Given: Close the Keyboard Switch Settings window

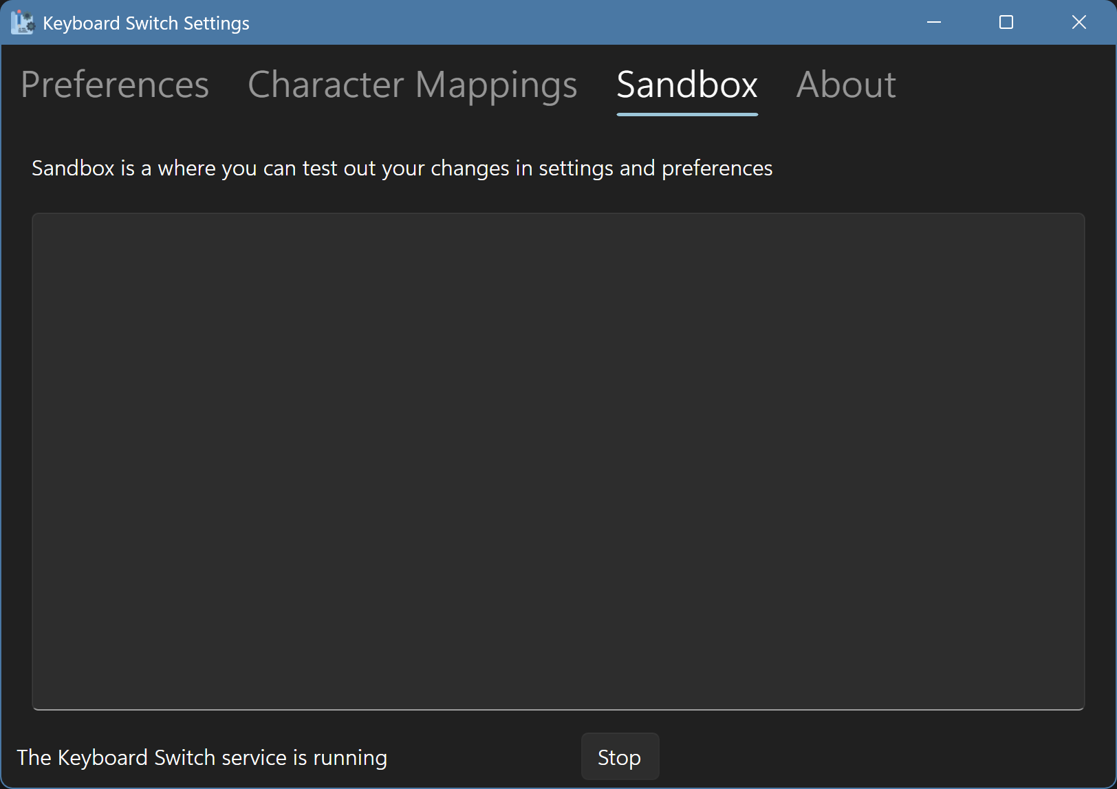Looking at the screenshot, I should click(1079, 22).
